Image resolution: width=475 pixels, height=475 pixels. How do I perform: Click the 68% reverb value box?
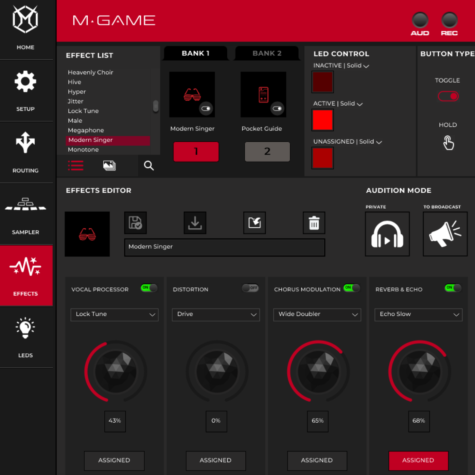(419, 421)
